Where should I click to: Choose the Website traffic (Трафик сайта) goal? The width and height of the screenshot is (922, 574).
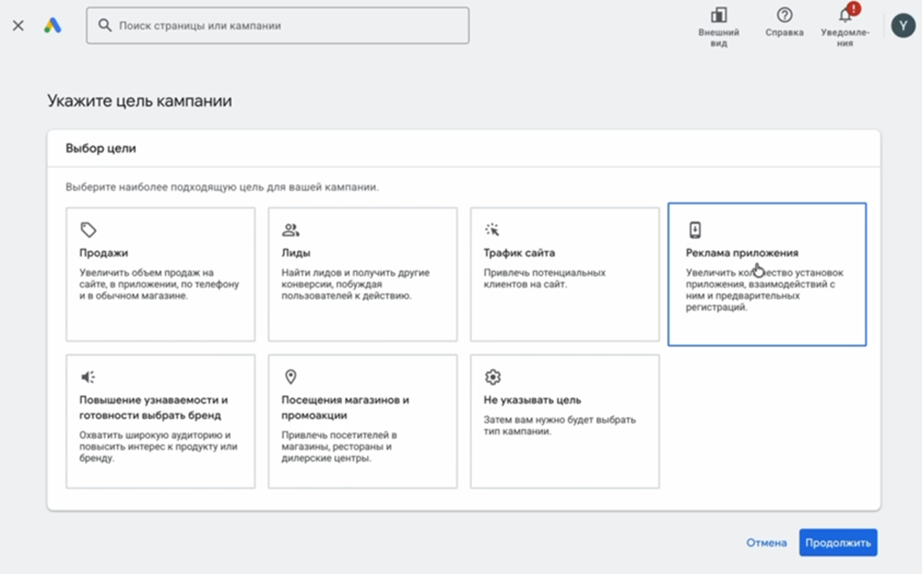(565, 275)
